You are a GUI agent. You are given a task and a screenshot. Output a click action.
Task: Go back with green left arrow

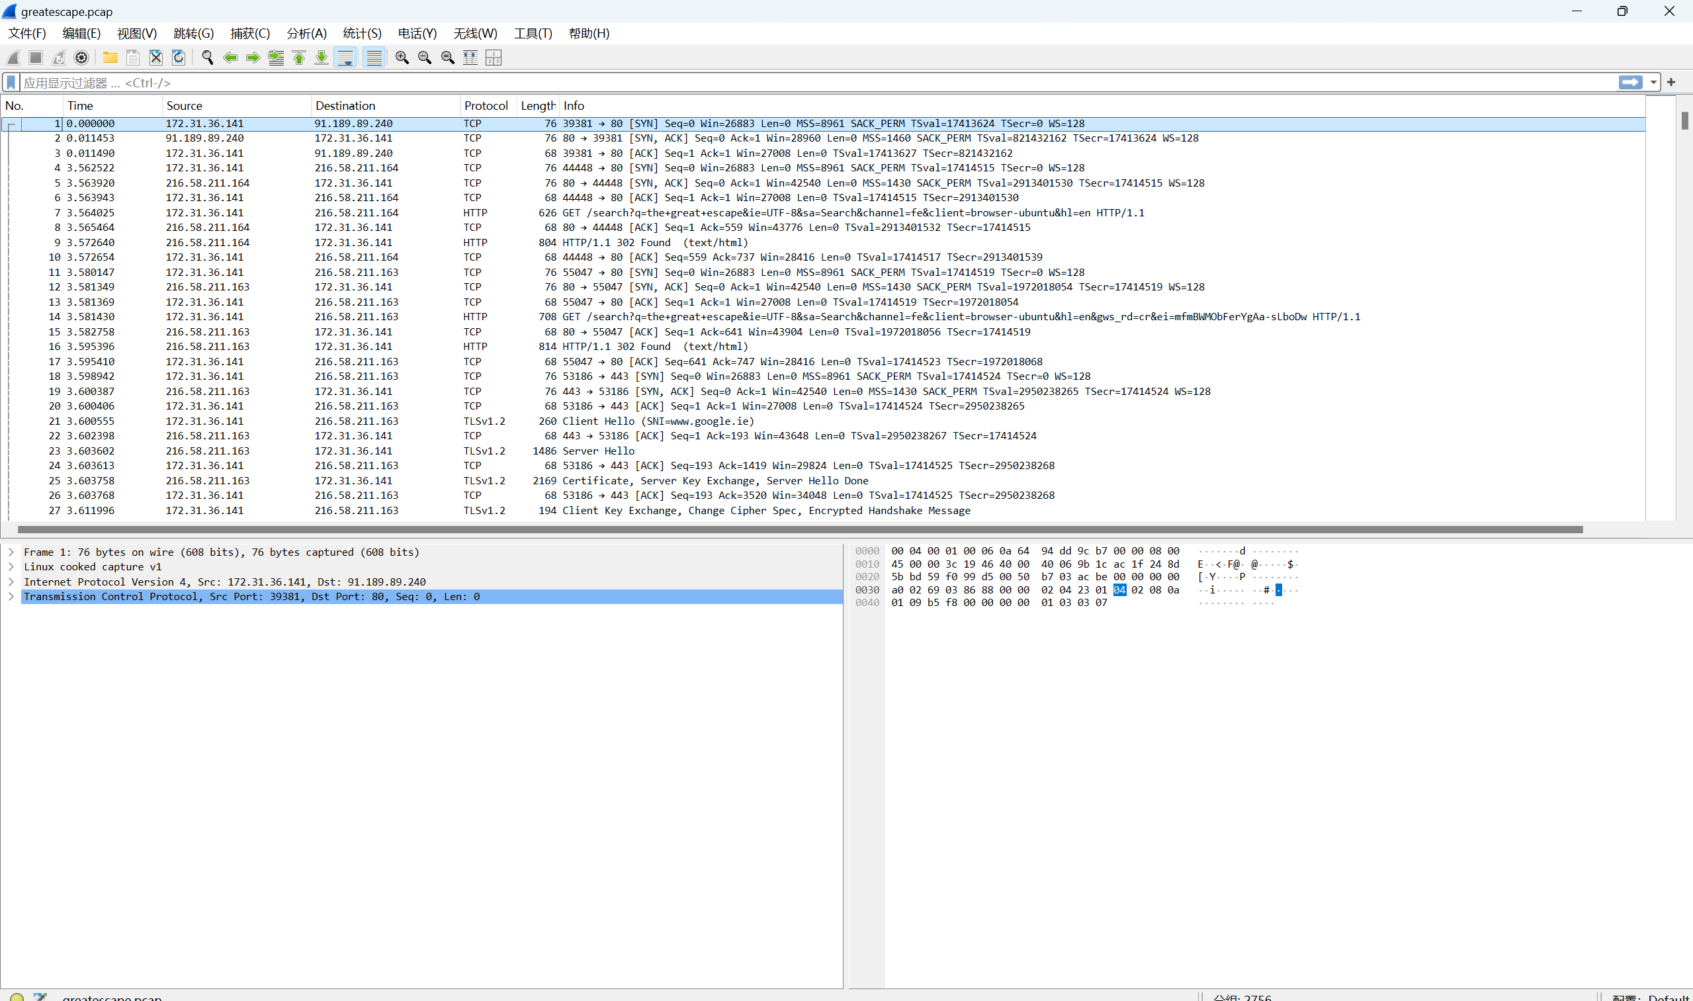tap(231, 58)
